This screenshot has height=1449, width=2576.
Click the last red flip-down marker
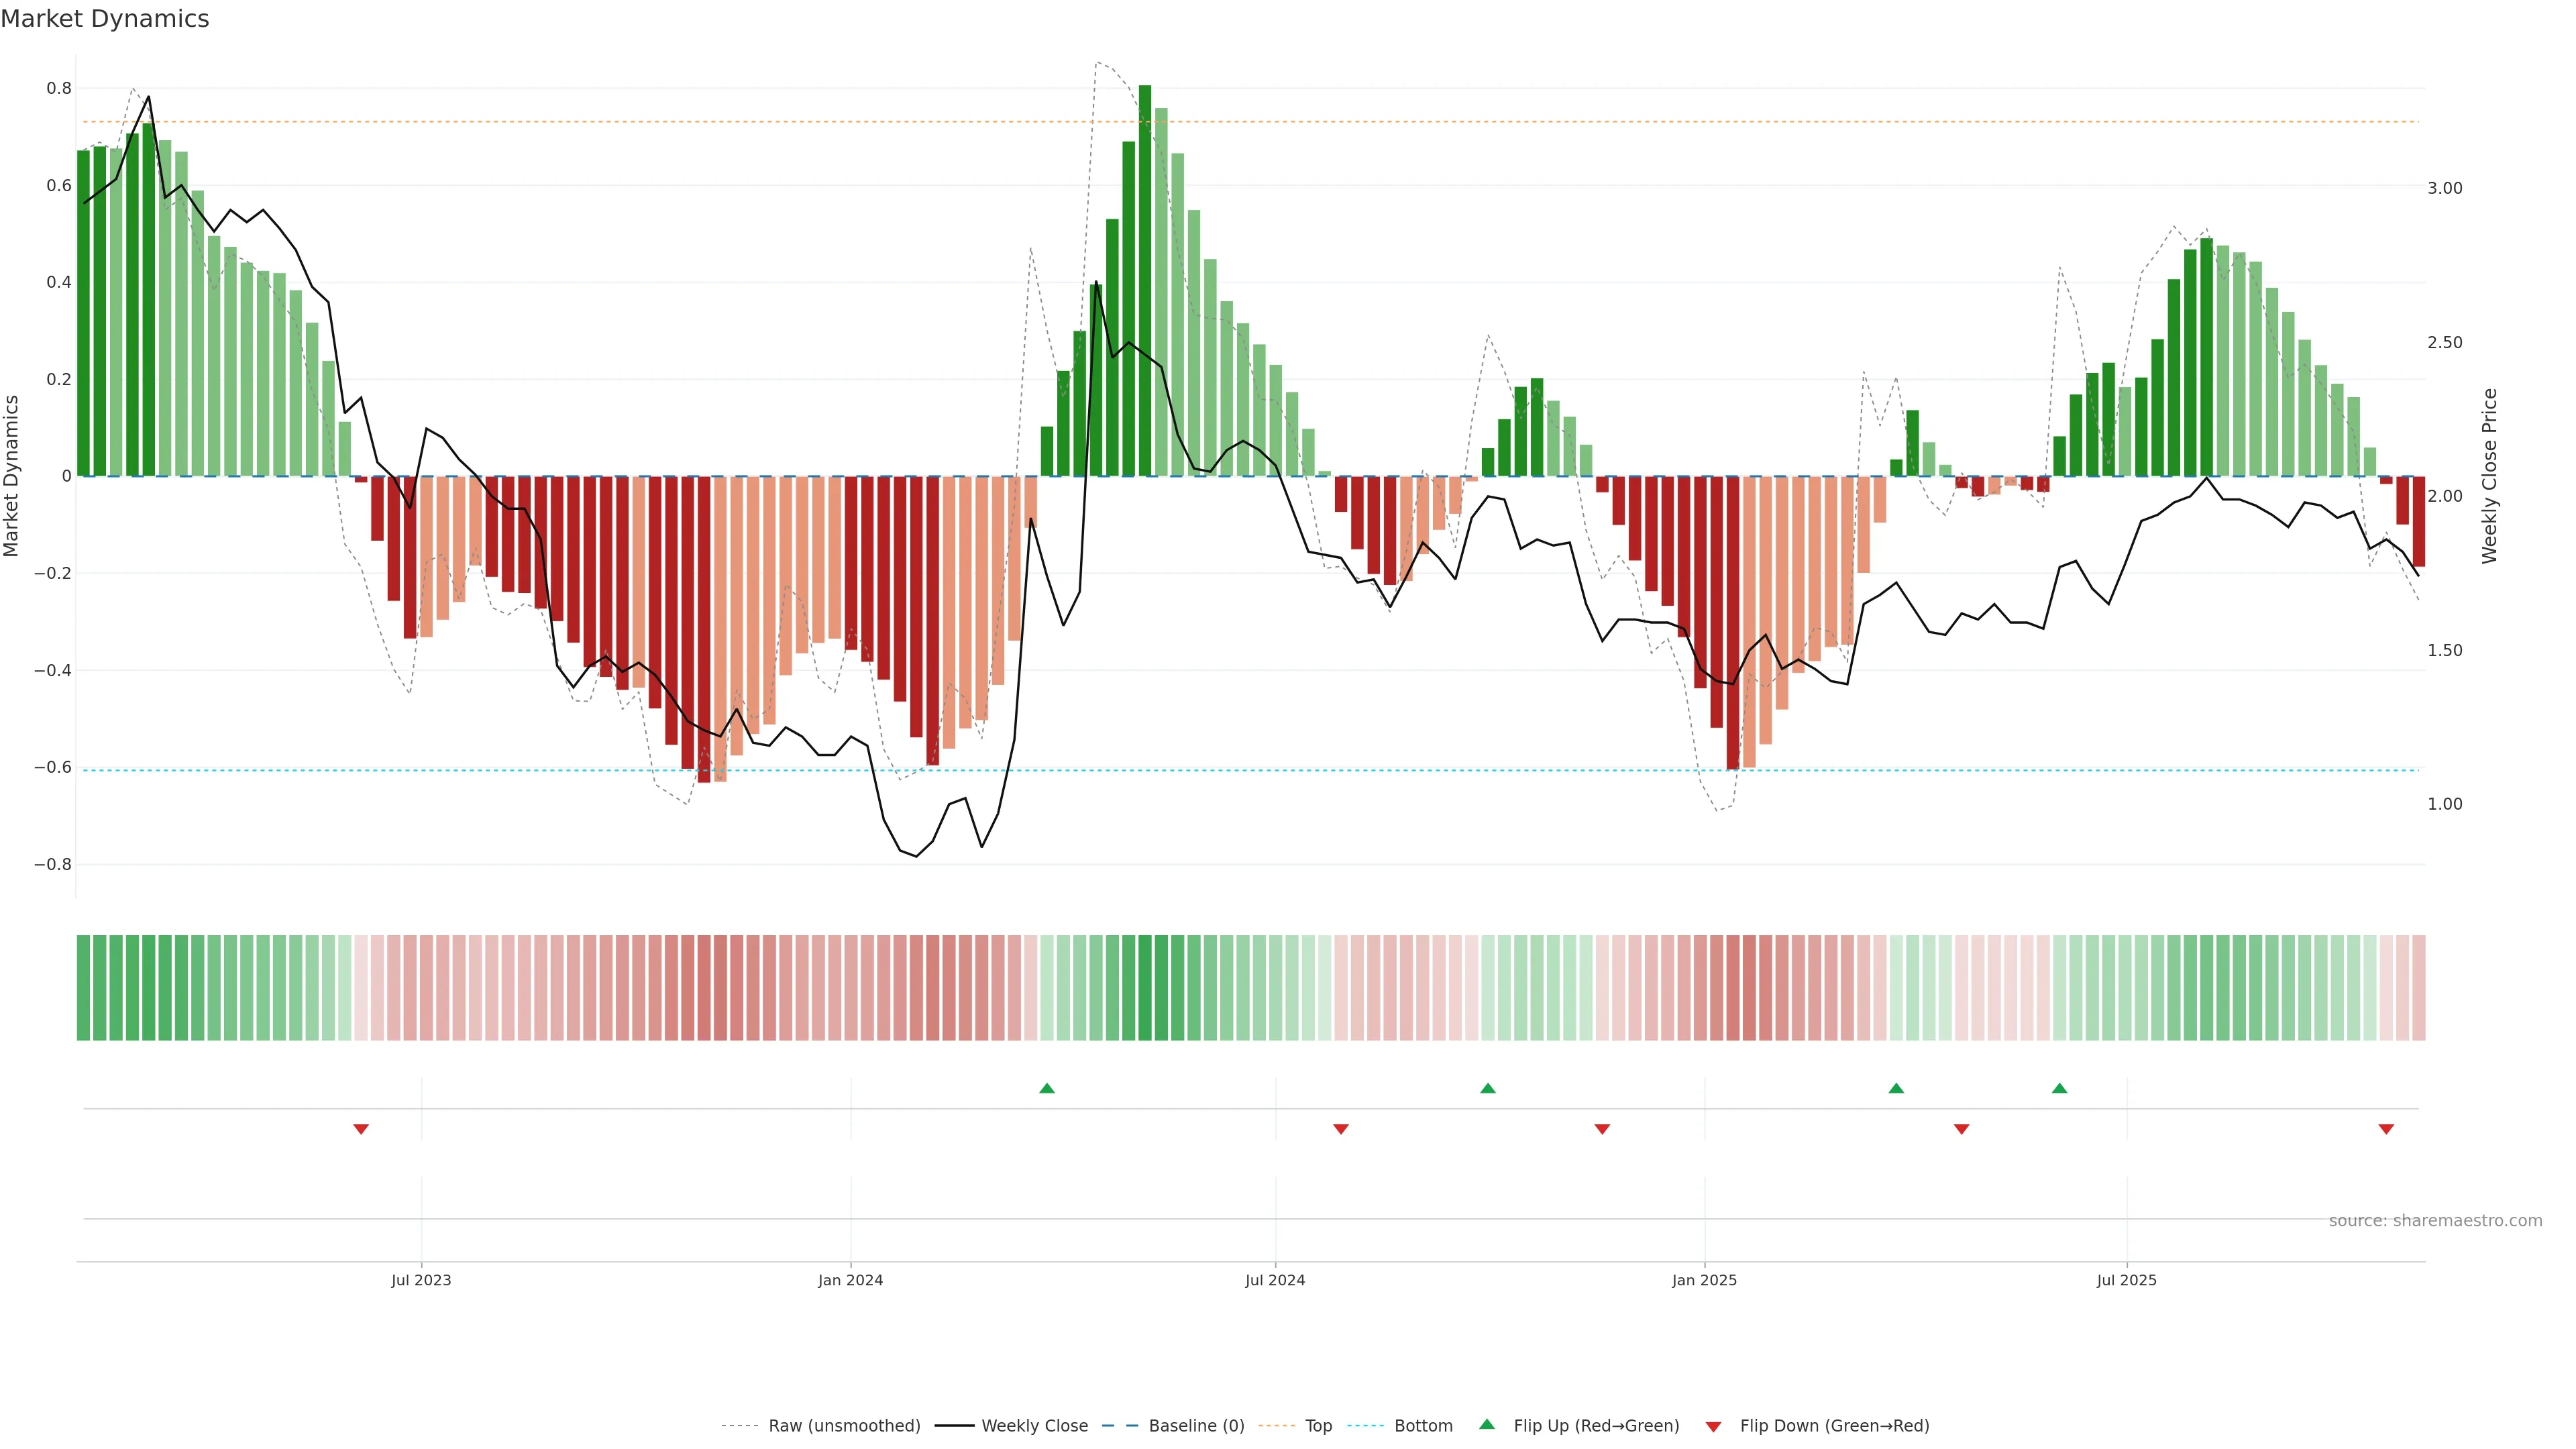2386,1129
